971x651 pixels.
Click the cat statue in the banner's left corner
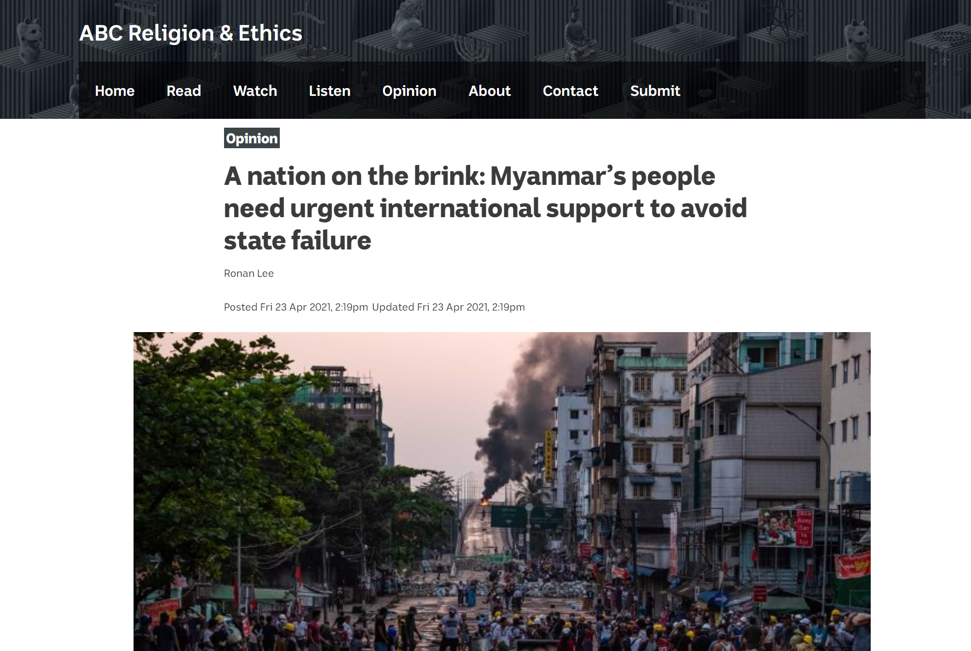29,39
